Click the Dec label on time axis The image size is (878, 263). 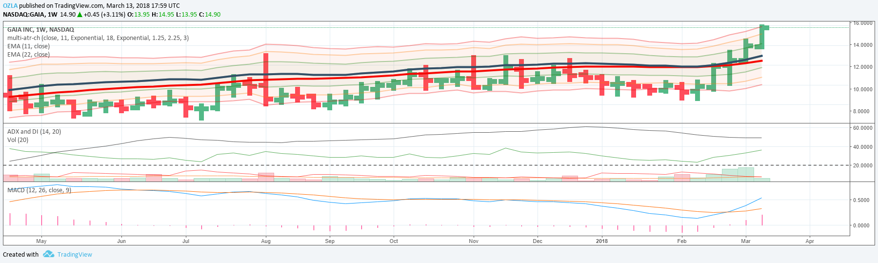pyautogui.click(x=538, y=241)
